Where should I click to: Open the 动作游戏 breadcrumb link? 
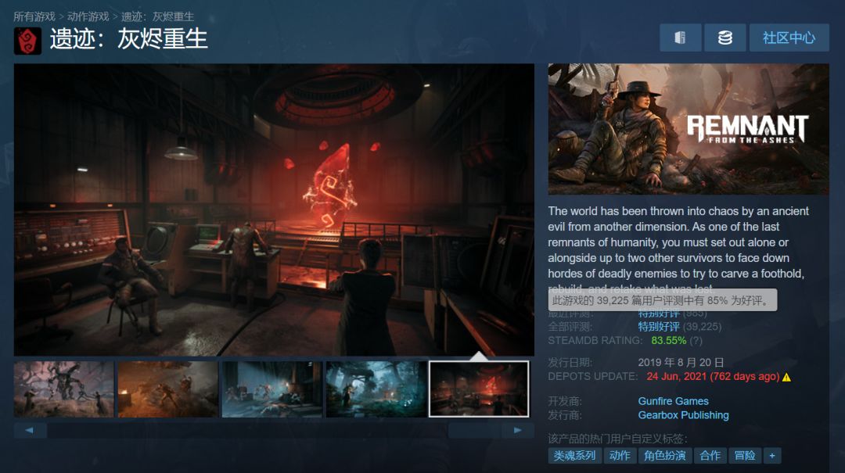tap(88, 16)
